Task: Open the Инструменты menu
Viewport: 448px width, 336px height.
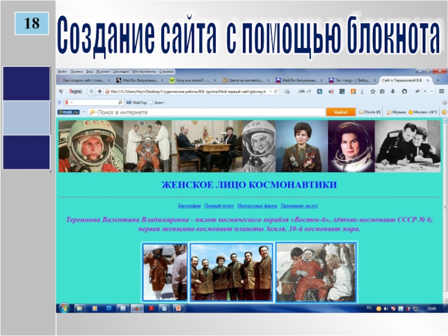Action: (144, 72)
